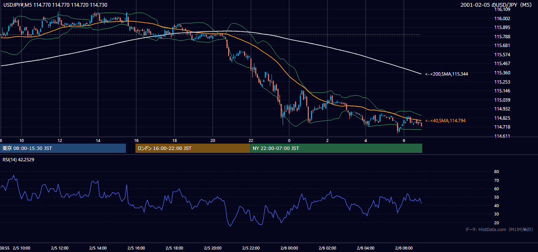Screen dimensions: 538x252
Task: Click the HistData.com data source credit
Action: pos(499,229)
